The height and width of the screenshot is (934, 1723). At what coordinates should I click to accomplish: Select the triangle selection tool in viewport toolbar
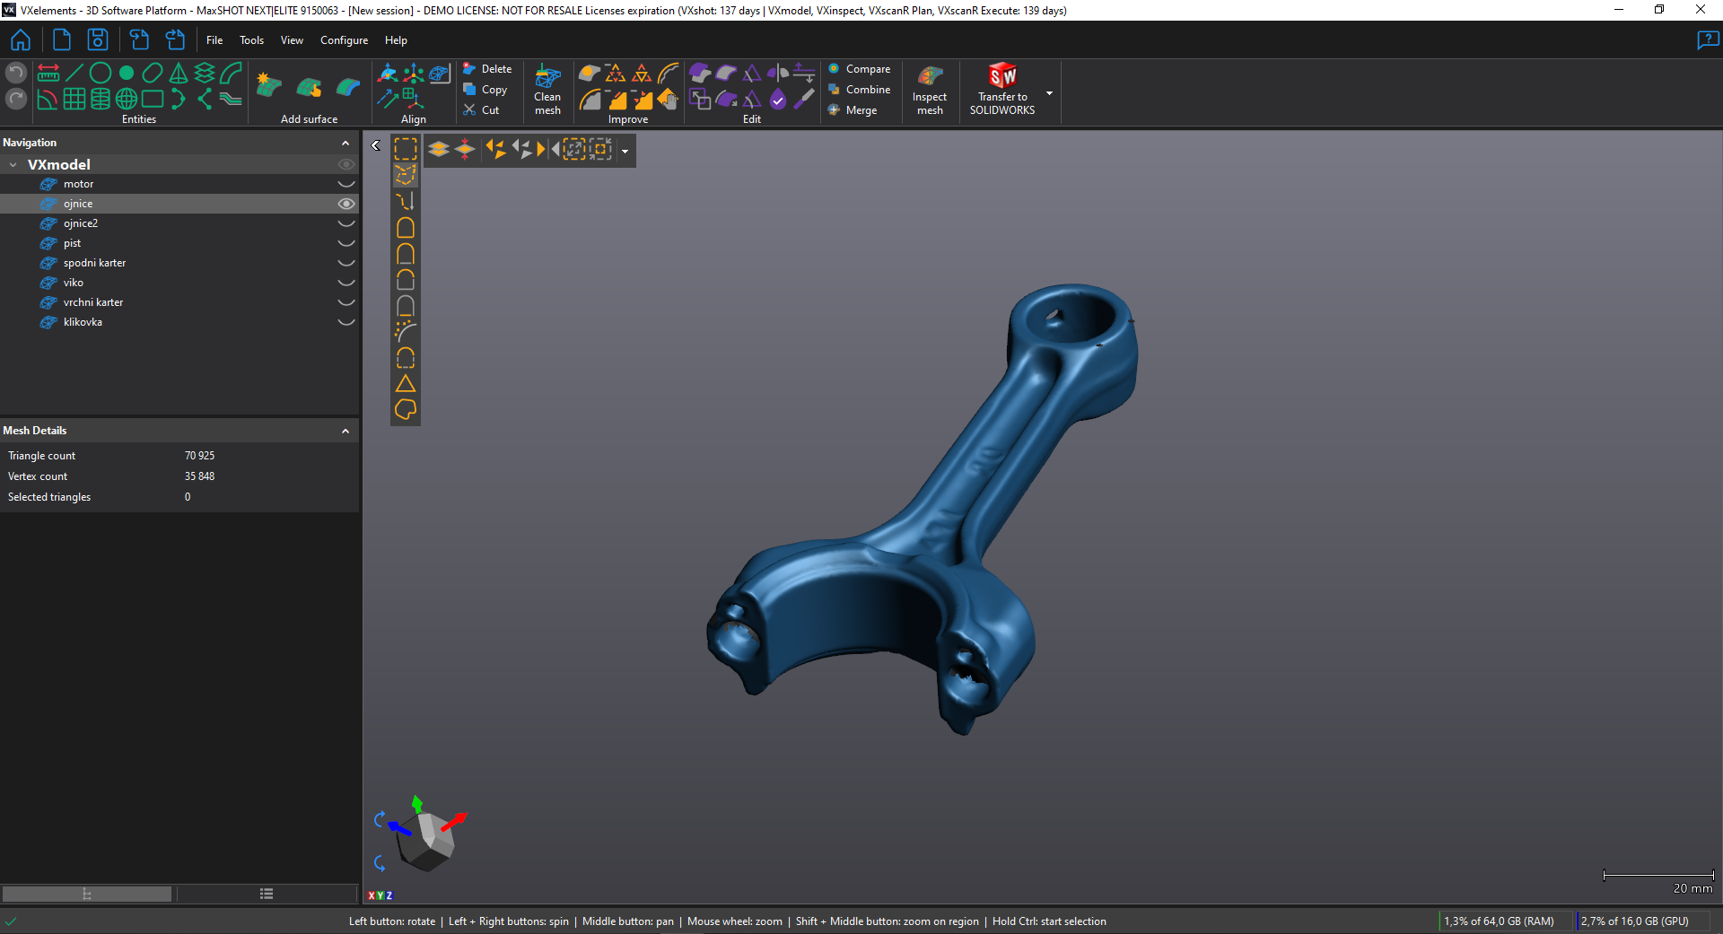[406, 384]
